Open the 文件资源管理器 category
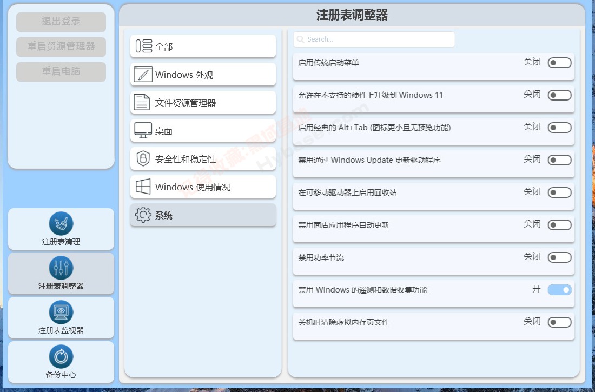595x392 pixels. 203,102
